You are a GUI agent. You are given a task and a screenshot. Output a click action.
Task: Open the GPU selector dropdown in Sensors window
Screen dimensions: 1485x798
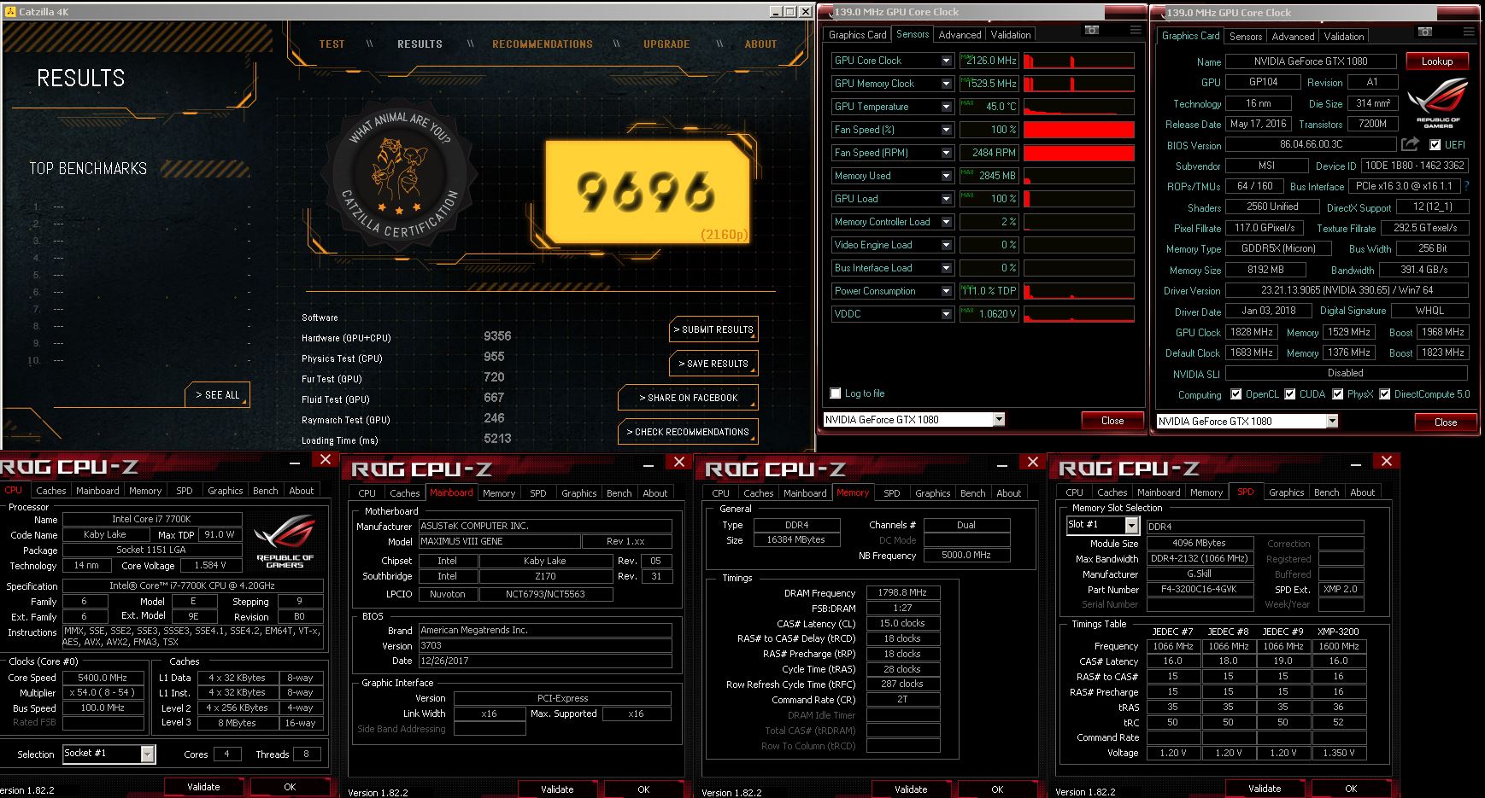999,419
